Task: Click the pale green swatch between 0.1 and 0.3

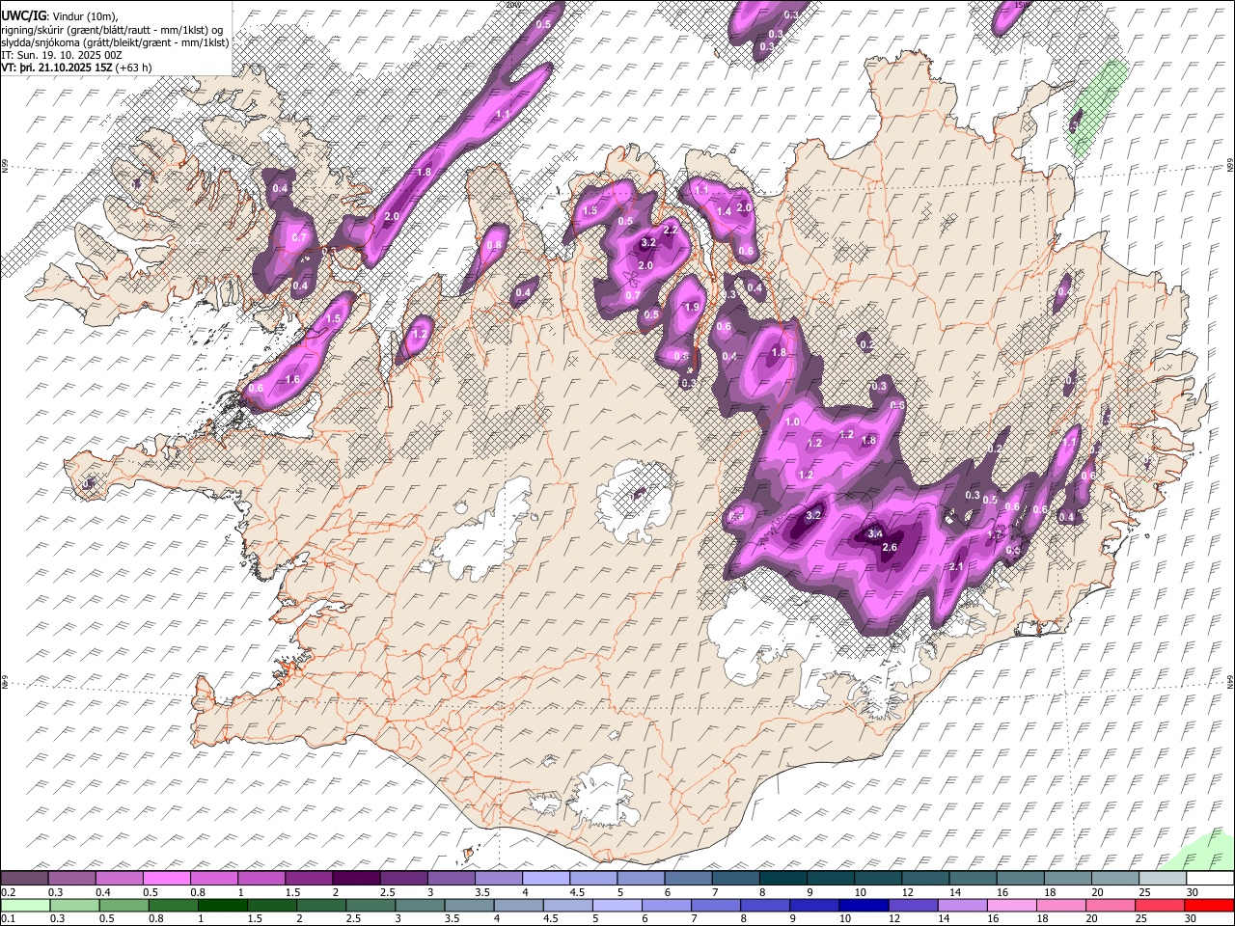Action: pyautogui.click(x=25, y=905)
